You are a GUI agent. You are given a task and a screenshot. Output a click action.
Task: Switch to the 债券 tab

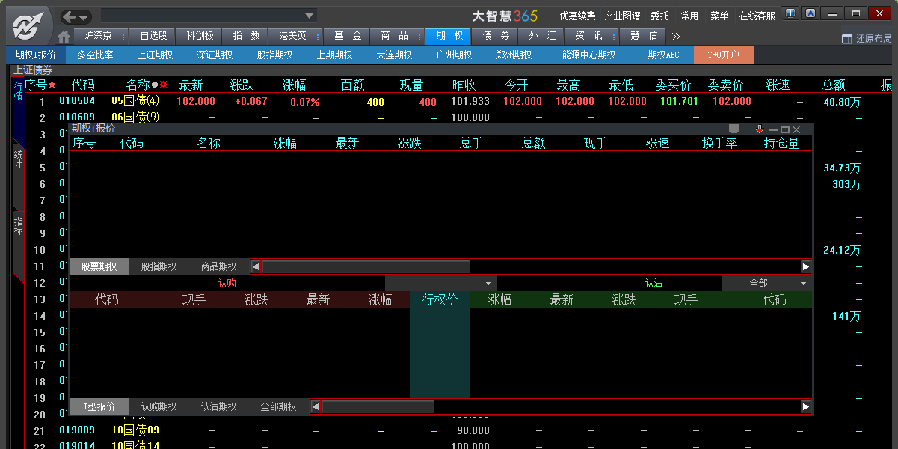[496, 36]
